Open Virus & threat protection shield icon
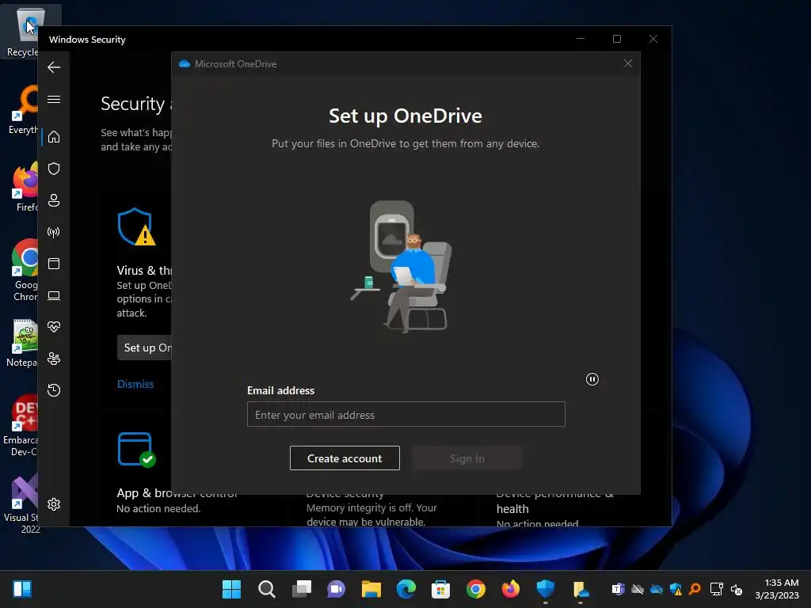 click(x=54, y=169)
